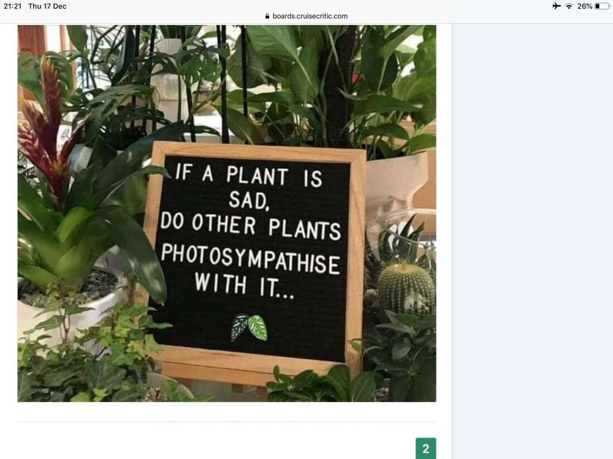Tap the 26% battery percentage text
This screenshot has width=613, height=459.
pos(584,6)
